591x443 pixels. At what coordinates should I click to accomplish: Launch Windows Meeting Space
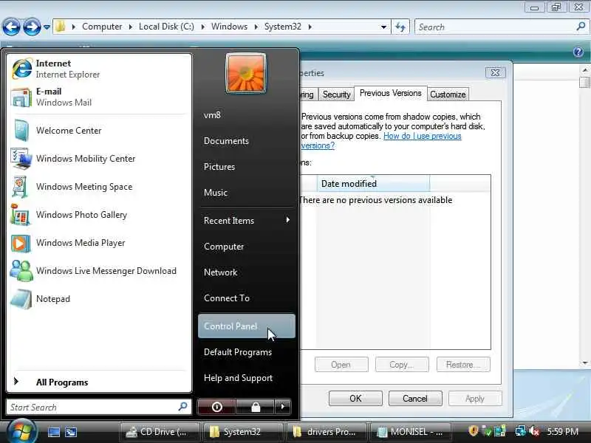tap(99, 187)
